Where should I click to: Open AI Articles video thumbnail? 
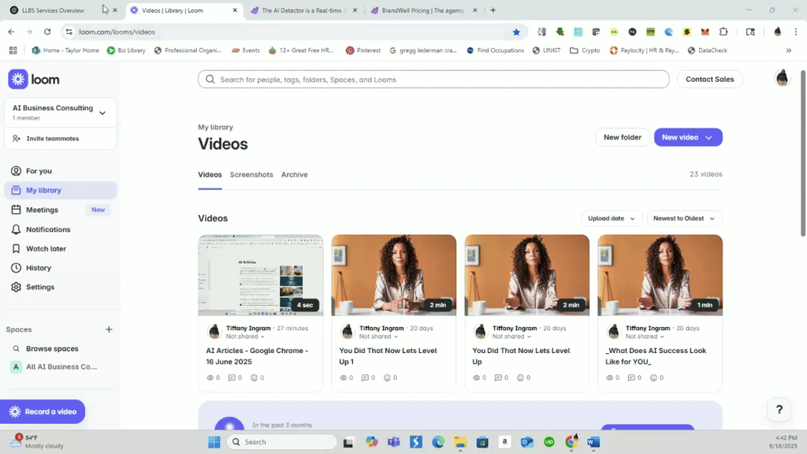click(x=260, y=275)
